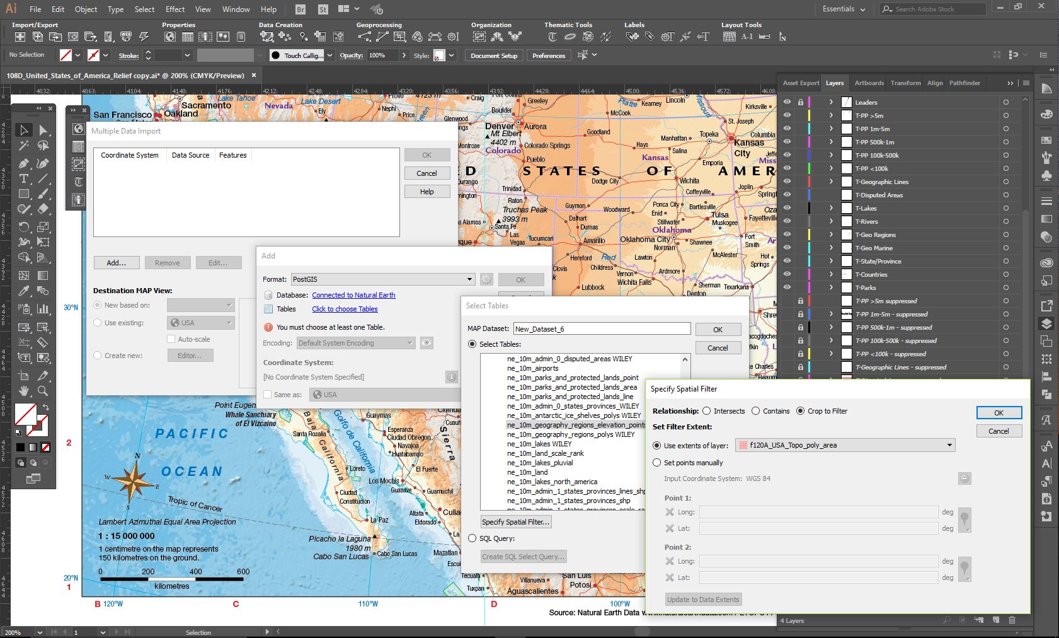The width and height of the screenshot is (1059, 638).
Task: Expand the T-PP >5m layer
Action: coord(831,115)
